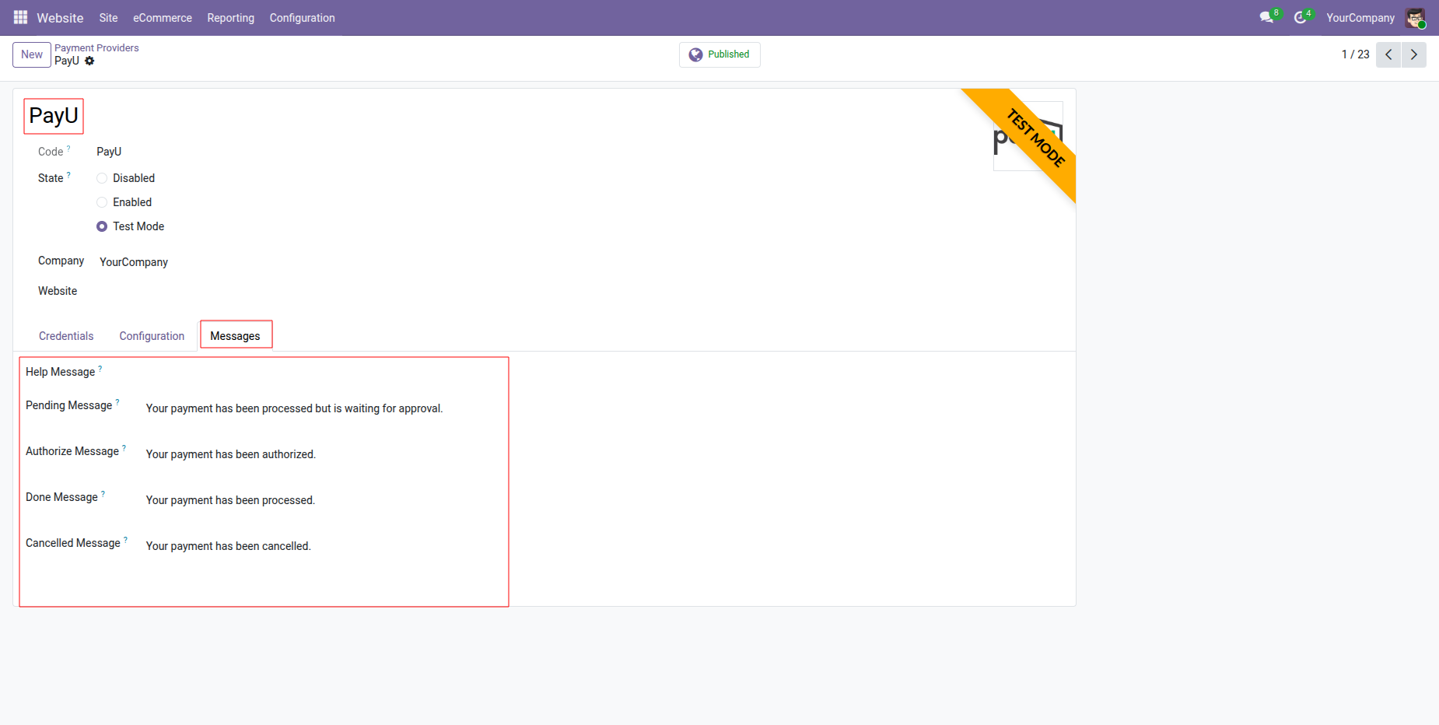Screen dimensions: 1439x725
Task: Show help tooltip for Done Message
Action: click(x=103, y=493)
